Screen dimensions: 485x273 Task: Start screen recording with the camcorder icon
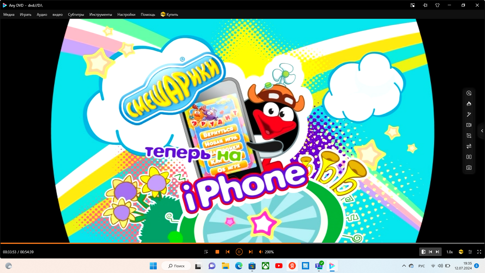(469, 125)
